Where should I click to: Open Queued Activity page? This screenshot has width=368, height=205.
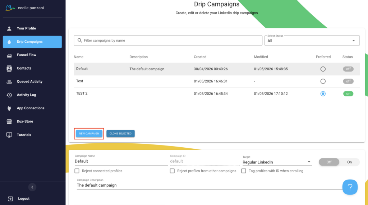point(29,82)
